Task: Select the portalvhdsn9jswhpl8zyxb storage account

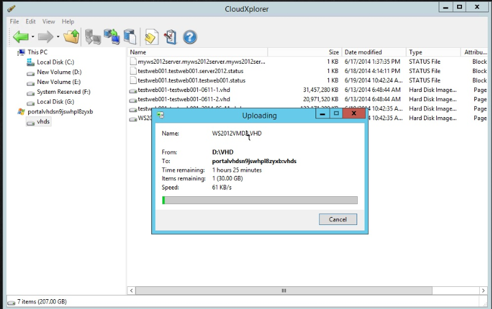Action: 60,112
